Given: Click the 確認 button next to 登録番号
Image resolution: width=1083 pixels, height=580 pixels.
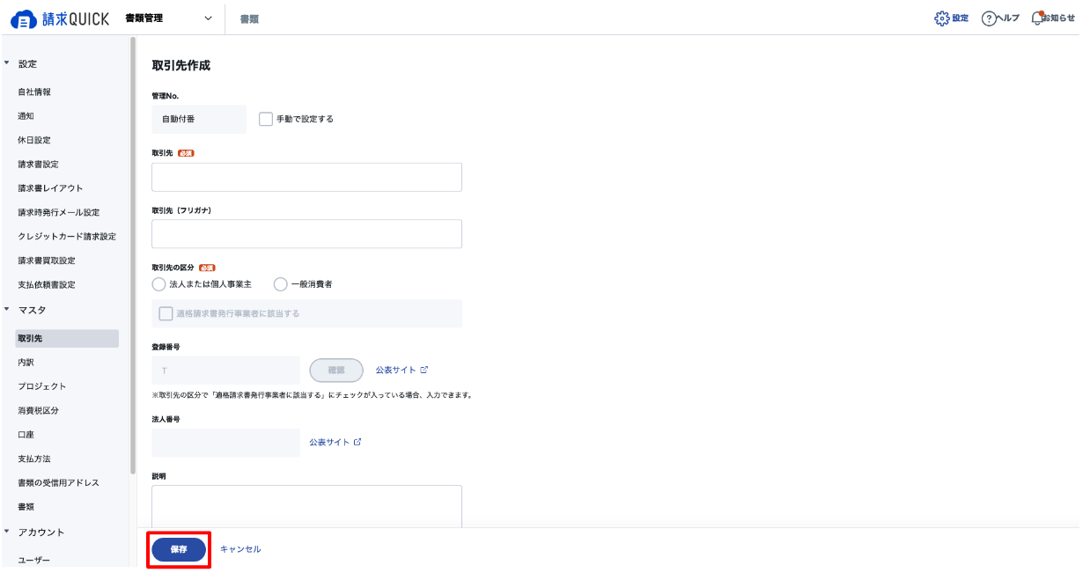Looking at the screenshot, I should 336,371.
